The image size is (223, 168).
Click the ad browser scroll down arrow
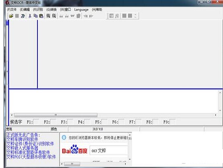click(x=130, y=159)
